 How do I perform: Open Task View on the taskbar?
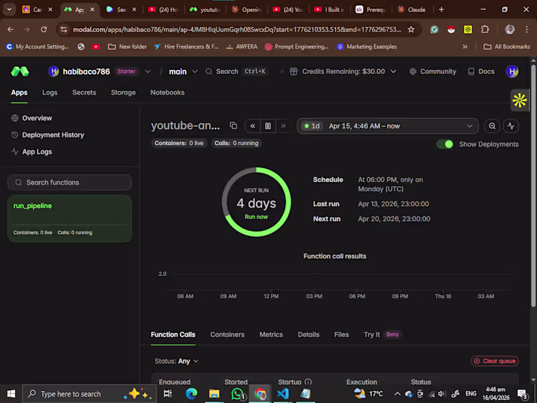tap(168, 394)
